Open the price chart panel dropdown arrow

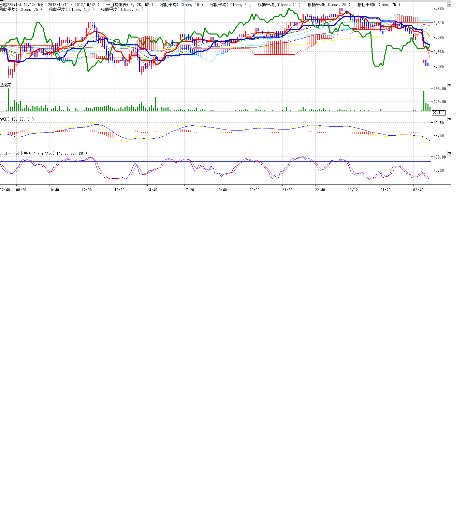449,5
